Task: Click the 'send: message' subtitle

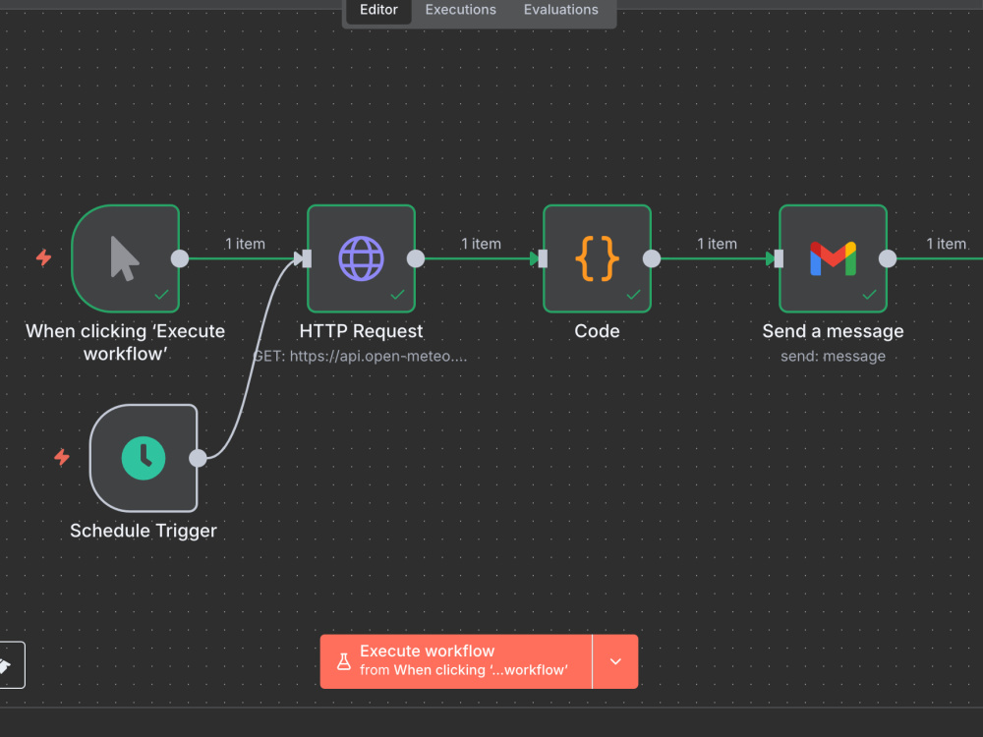Action: [x=833, y=356]
